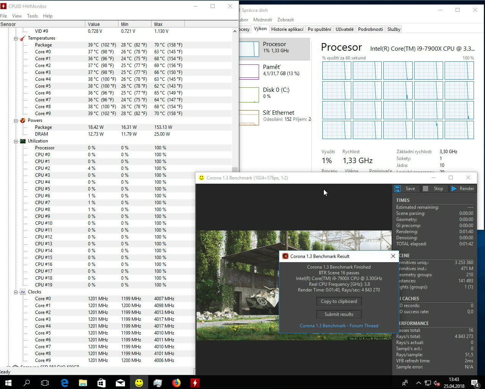Click the Powers flame icon
The height and width of the screenshot is (389, 485).
point(22,120)
